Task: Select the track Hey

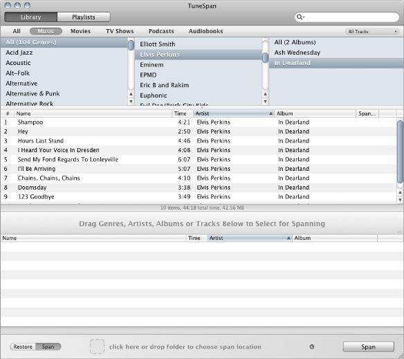Action: [199, 131]
